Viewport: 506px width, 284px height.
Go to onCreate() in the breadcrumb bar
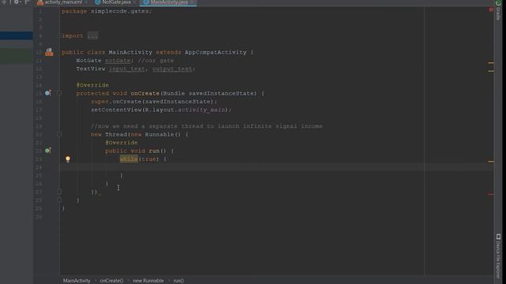pos(111,281)
